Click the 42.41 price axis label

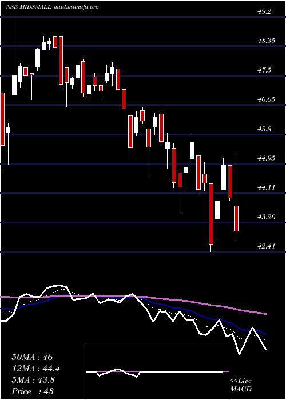(x=266, y=246)
